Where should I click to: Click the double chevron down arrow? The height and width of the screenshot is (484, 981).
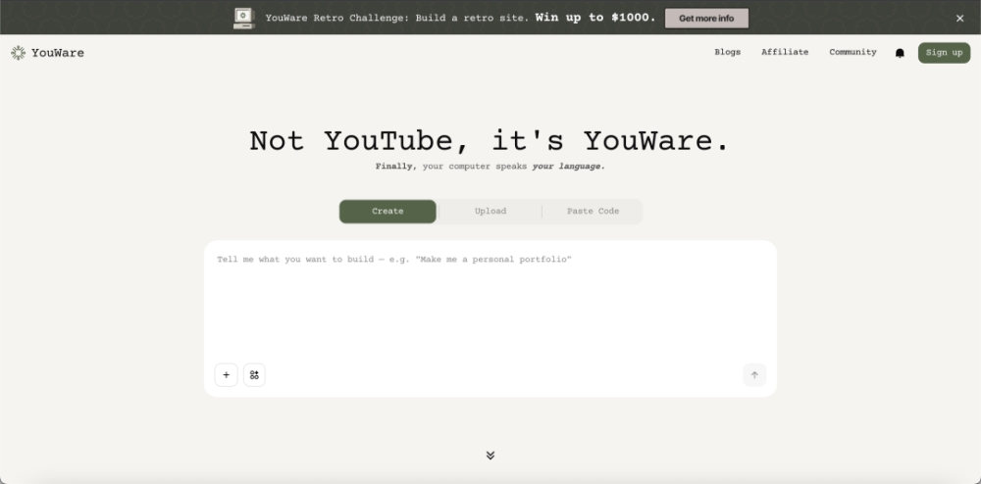point(490,456)
